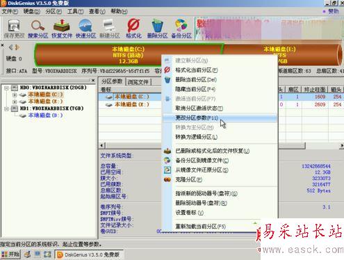Click the 格式化 format toolbar icon
The height and width of the screenshot is (260, 344).
pos(133,29)
